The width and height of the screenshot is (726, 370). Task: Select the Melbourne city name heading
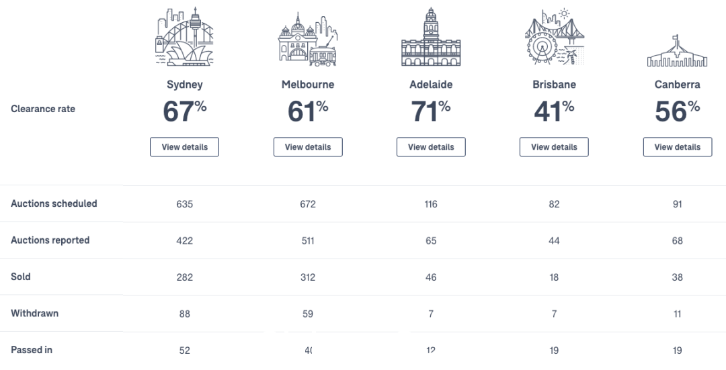pyautogui.click(x=308, y=85)
